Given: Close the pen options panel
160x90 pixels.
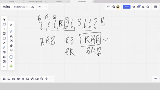Looking at the screenshot, I should (11, 25).
